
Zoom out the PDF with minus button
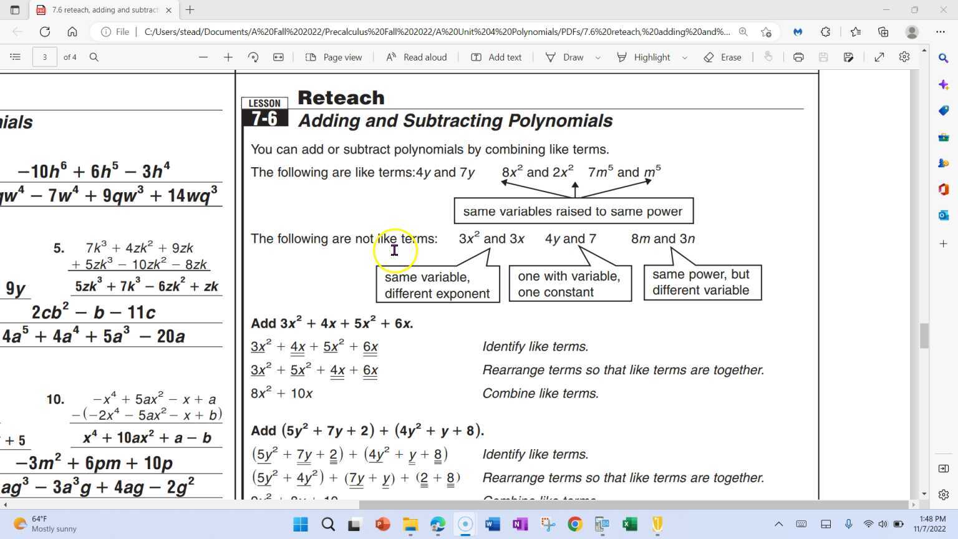203,57
